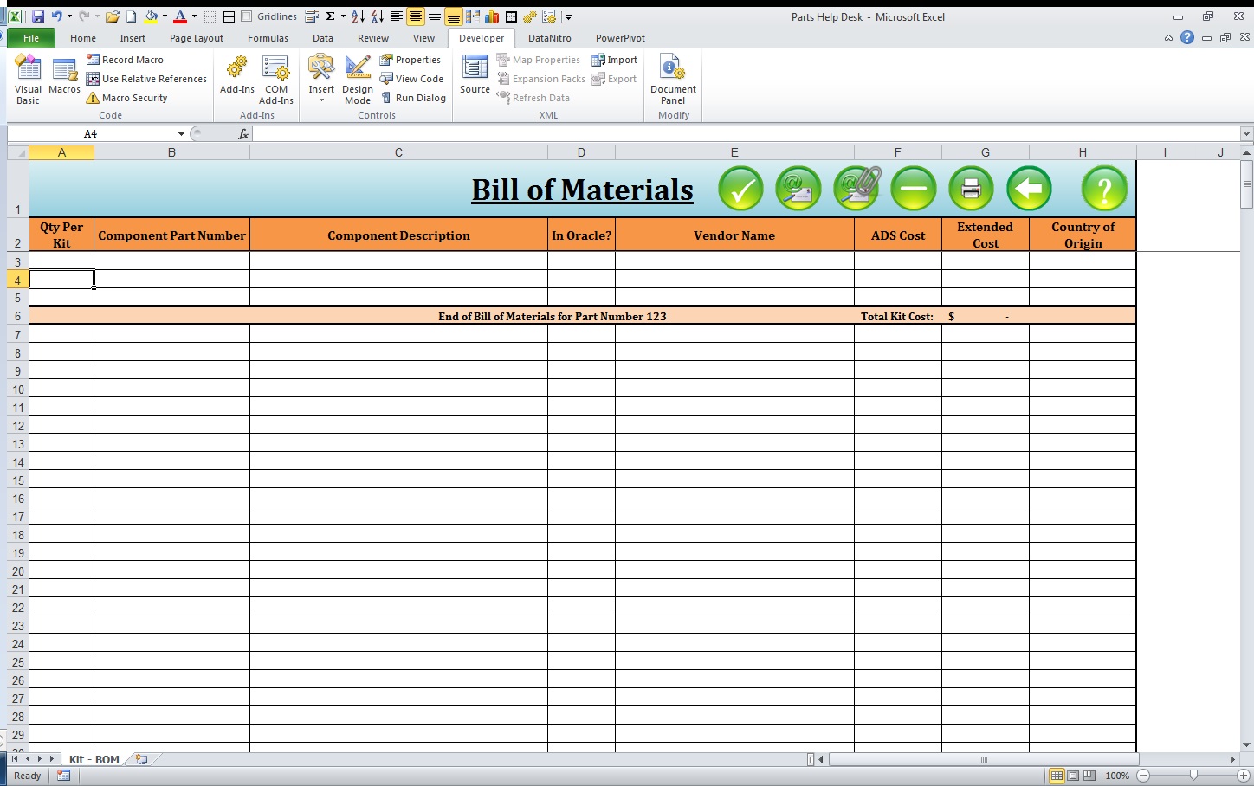
Task: Click Run Dialog button
Action: pyautogui.click(x=413, y=98)
